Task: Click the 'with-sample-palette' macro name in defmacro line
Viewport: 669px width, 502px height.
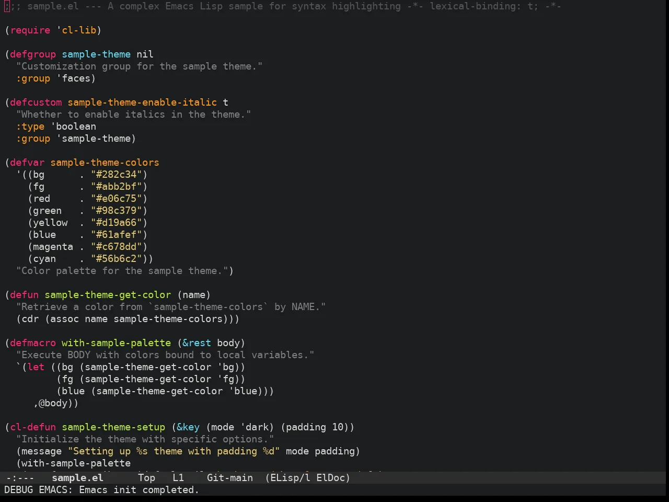Action: (117, 343)
